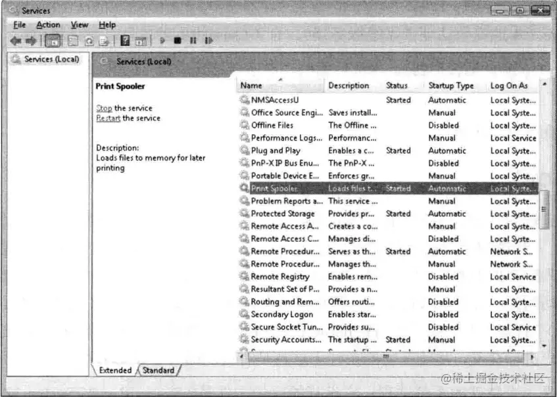This screenshot has width=557, height=397.
Task: Click the Export List toolbar icon
Action: pyautogui.click(x=104, y=41)
